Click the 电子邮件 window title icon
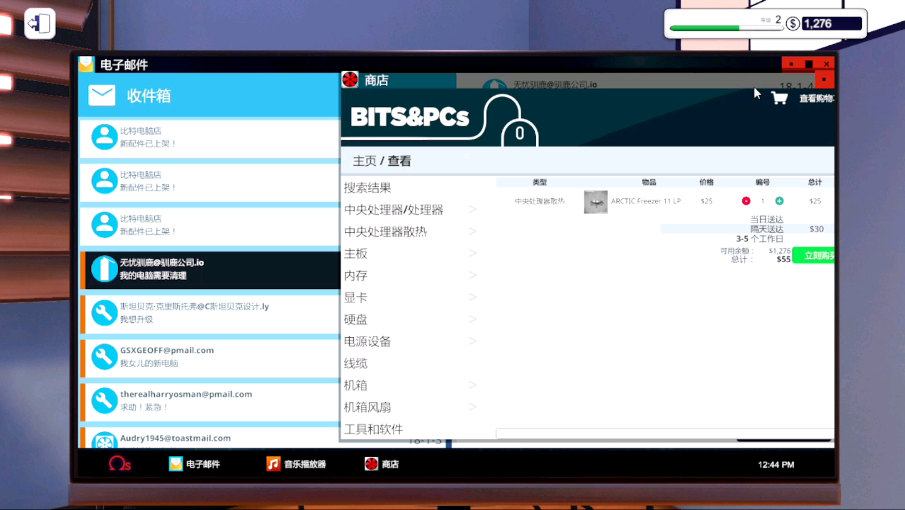Viewport: 905px width, 510px height. click(x=86, y=64)
